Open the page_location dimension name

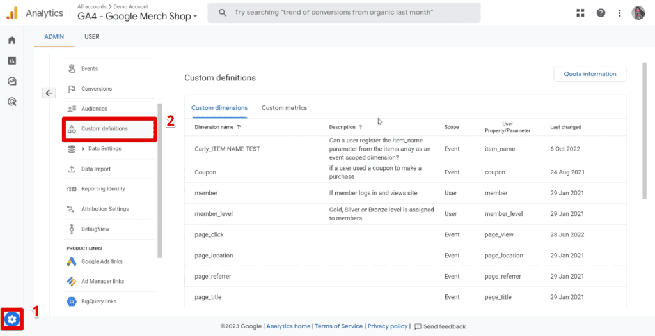[x=214, y=256]
